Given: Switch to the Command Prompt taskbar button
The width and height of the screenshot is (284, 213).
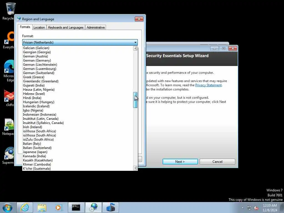Looking at the screenshot, I should pyautogui.click(x=76, y=207).
